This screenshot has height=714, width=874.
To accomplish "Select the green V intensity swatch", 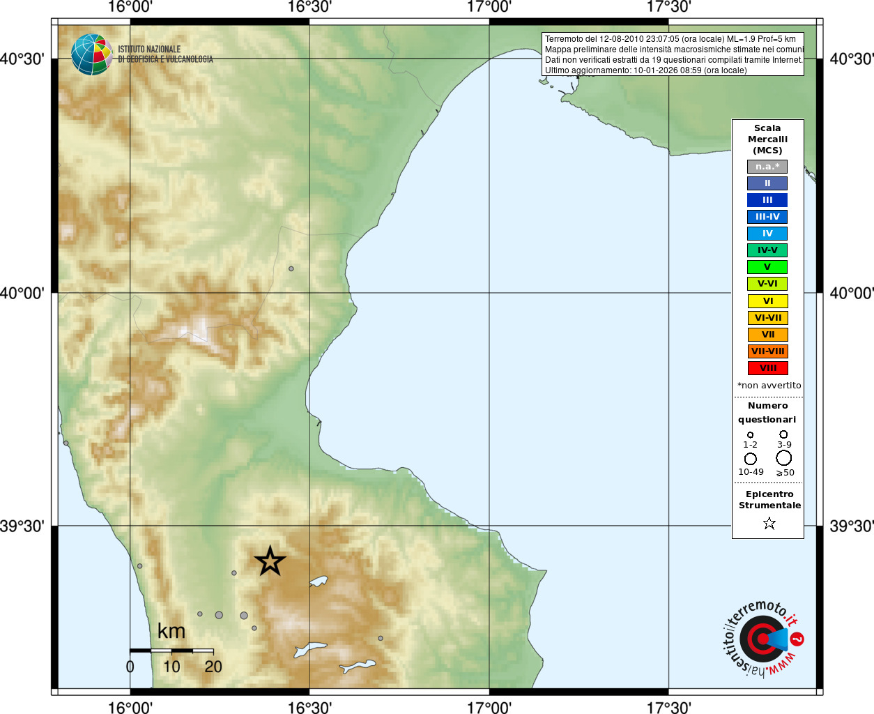I will 767,267.
